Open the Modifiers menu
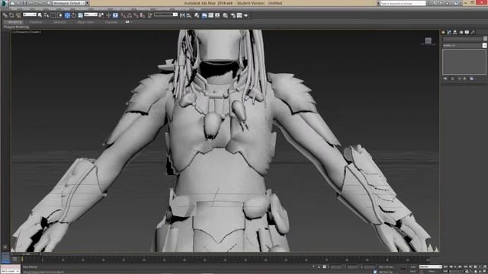Screen dimensions: 488x274 pyautogui.click(x=82, y=9)
